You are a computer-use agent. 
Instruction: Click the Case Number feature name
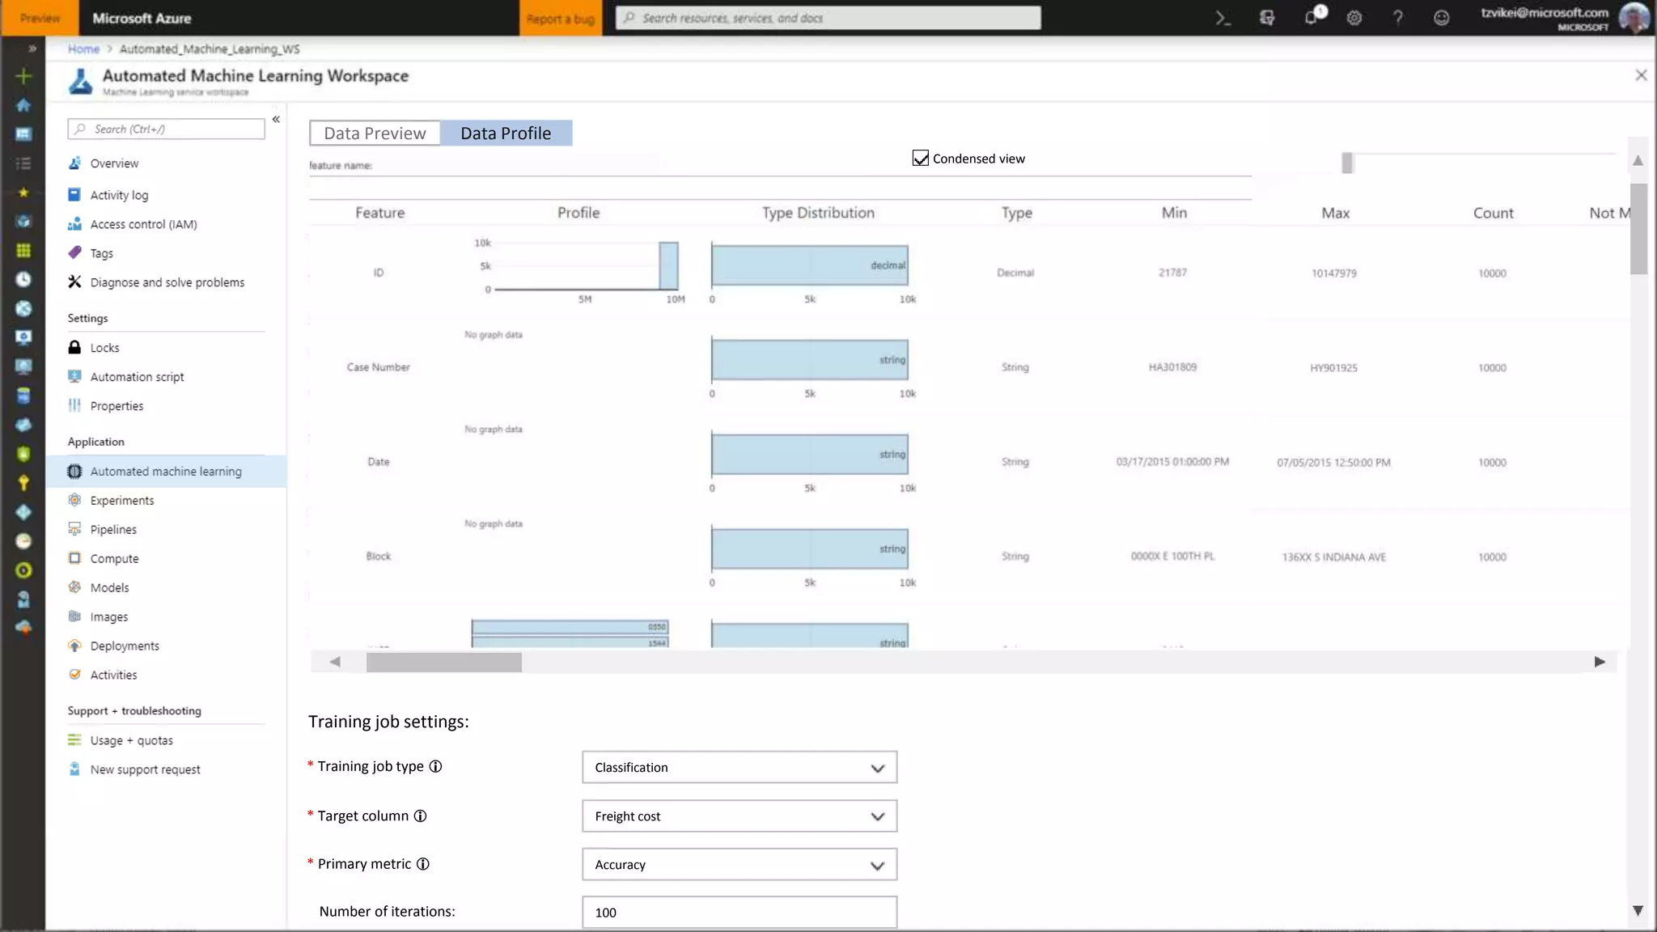point(378,367)
